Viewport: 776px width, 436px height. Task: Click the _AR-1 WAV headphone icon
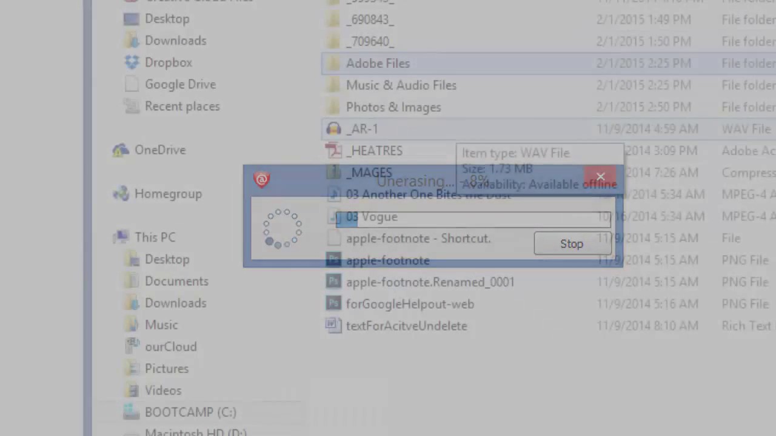[333, 129]
